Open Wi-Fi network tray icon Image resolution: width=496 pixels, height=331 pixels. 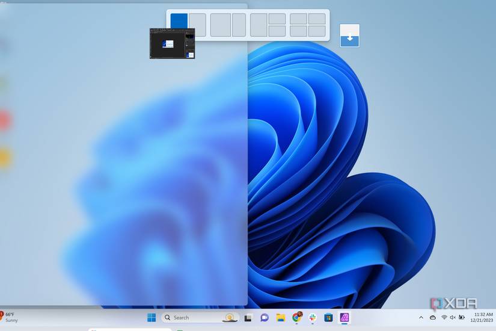(444, 317)
